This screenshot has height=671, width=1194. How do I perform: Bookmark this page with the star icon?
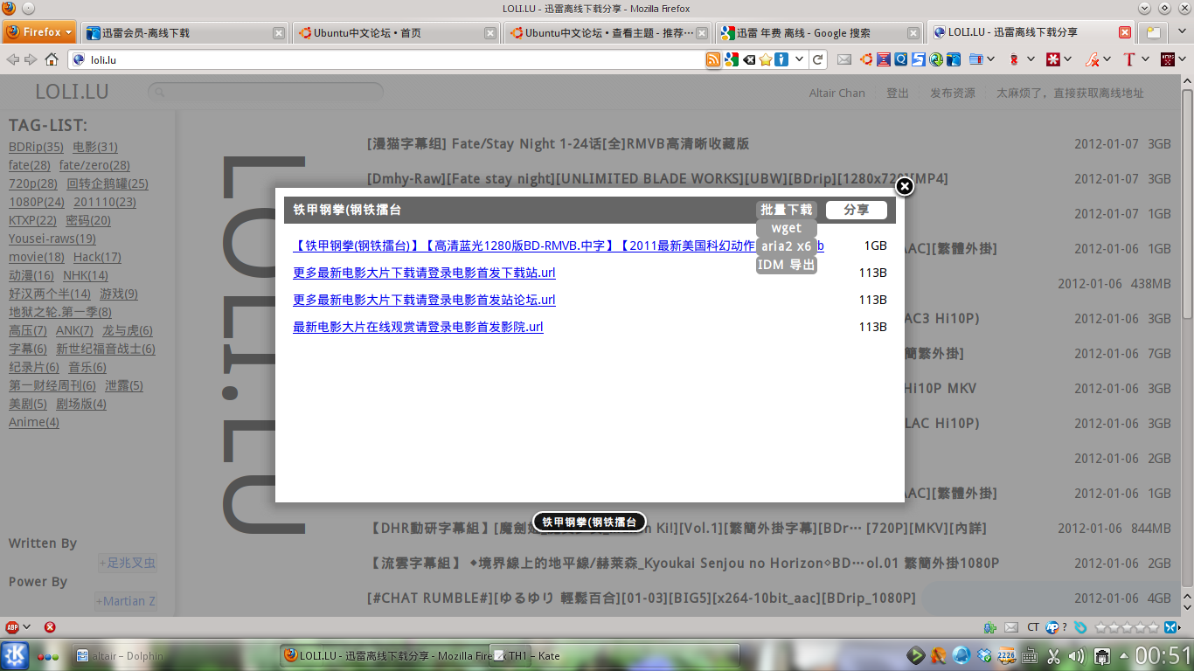click(766, 59)
